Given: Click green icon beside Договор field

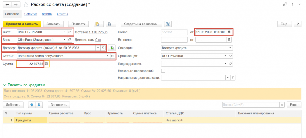Looking at the screenshot, I should tap(111, 48).
